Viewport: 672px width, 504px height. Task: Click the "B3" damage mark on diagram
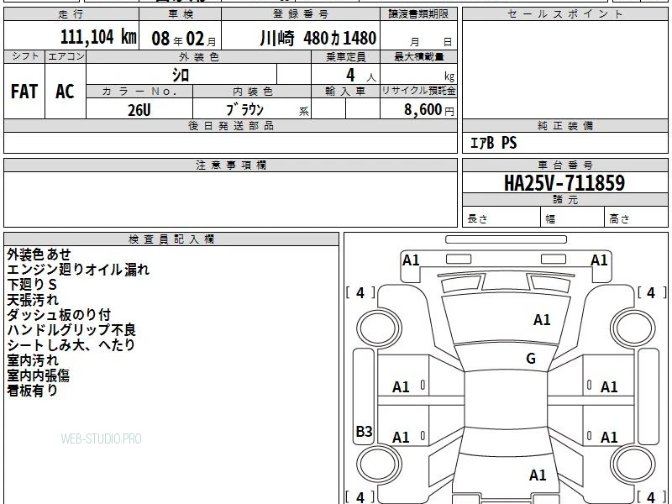[364, 431]
